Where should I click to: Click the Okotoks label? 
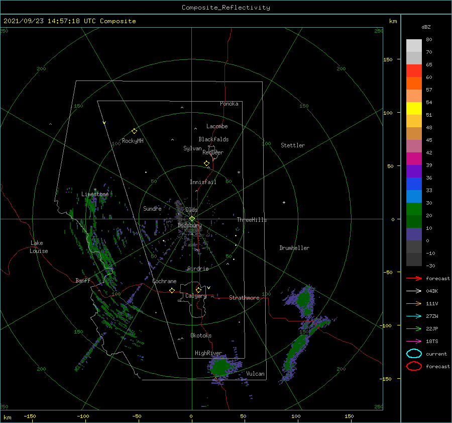pyautogui.click(x=201, y=335)
